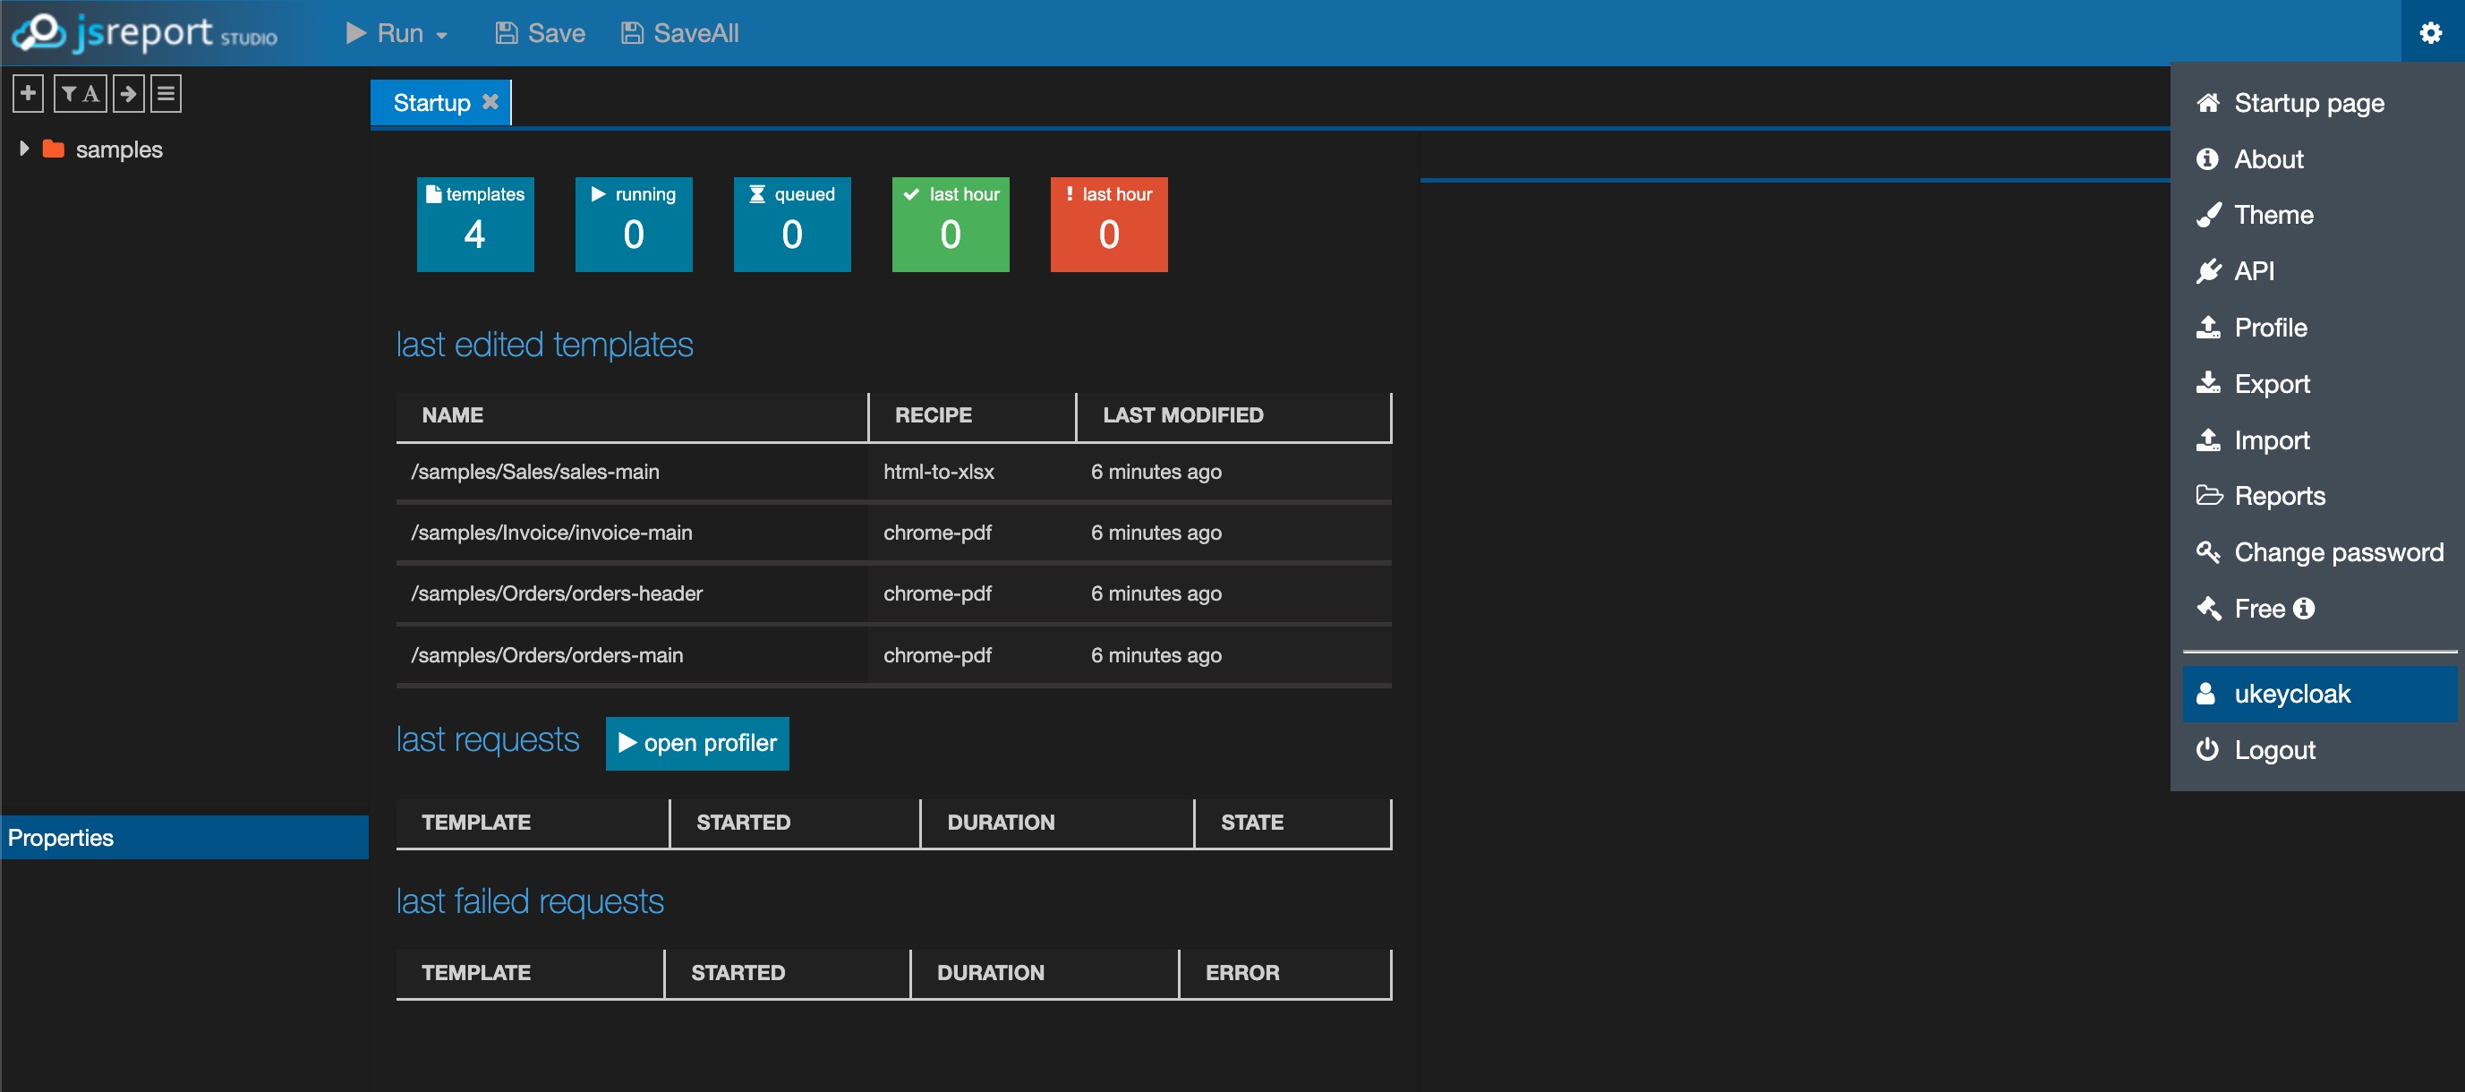Screen dimensions: 2465x1092
Task: Open the /samples/Invoice/invoice-main template row
Action: [x=894, y=533]
